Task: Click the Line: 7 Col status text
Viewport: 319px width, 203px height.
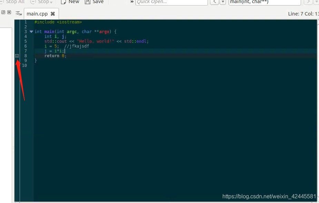Action: pyautogui.click(x=303, y=14)
